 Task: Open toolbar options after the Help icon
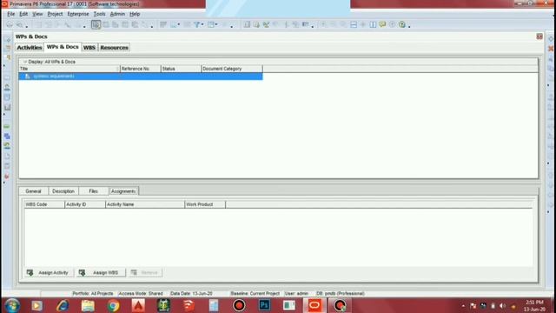pyautogui.click(x=409, y=26)
